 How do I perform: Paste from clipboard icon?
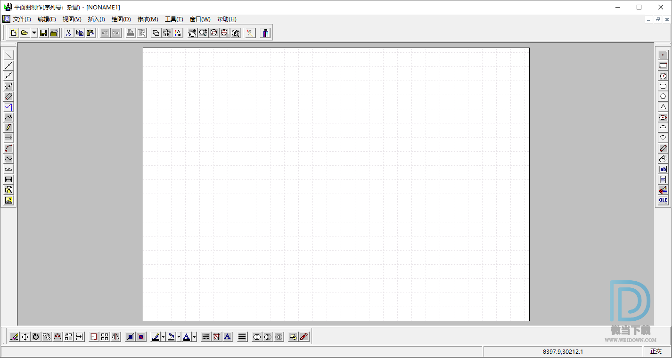coord(90,33)
